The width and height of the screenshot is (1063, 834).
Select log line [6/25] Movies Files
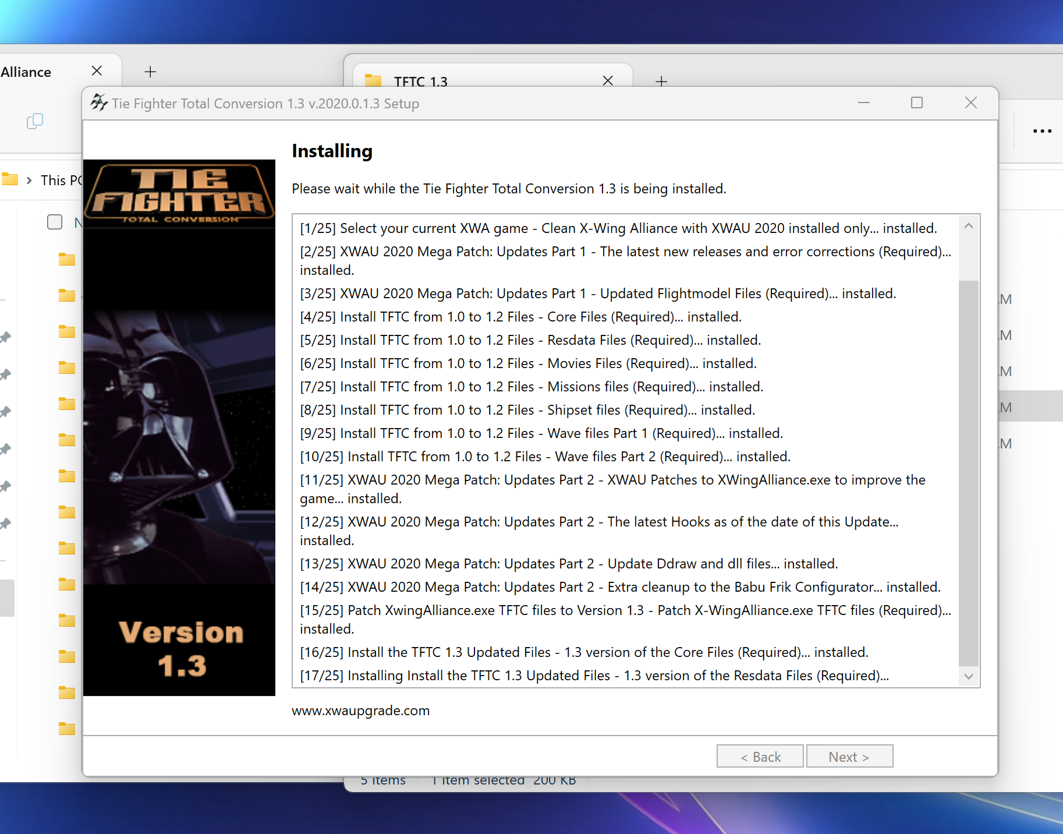[528, 363]
